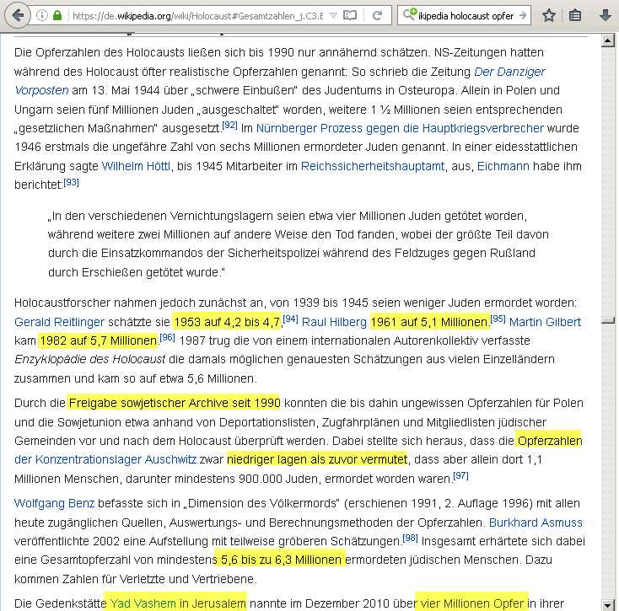
Task: Click quote line 'durch Erschießen getötet wurde.'
Action: [136, 272]
